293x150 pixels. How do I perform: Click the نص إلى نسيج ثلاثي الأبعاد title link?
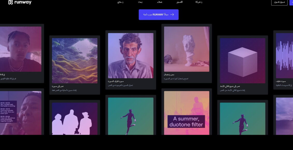click(230, 86)
